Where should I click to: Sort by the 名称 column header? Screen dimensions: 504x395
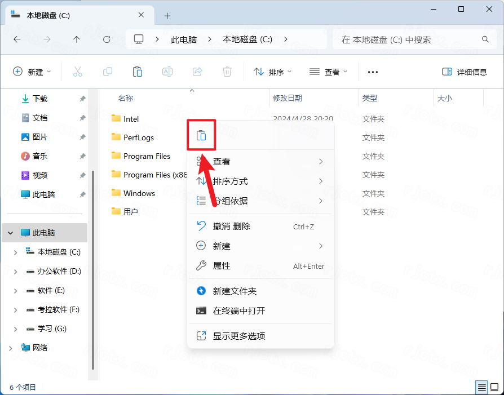(x=126, y=98)
